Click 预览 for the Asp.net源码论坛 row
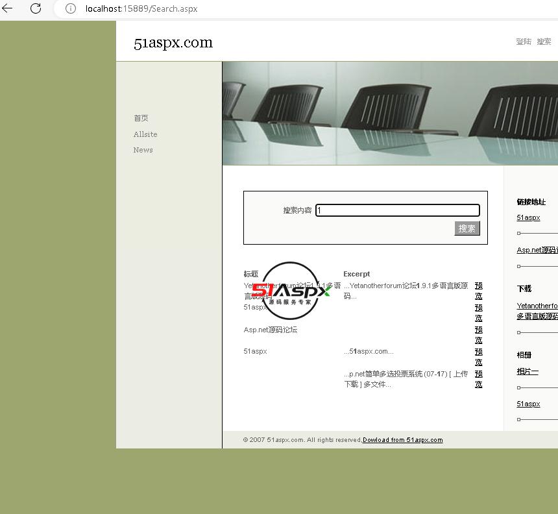558x514 pixels. pos(479,335)
